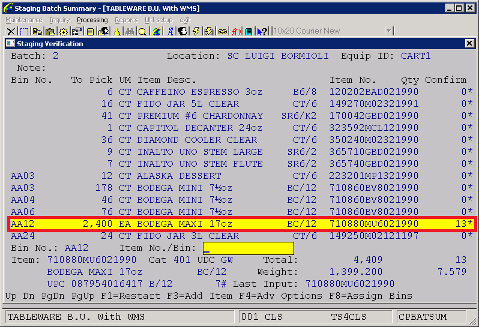
Task: Click PgUp navigation label
Action: (83, 296)
